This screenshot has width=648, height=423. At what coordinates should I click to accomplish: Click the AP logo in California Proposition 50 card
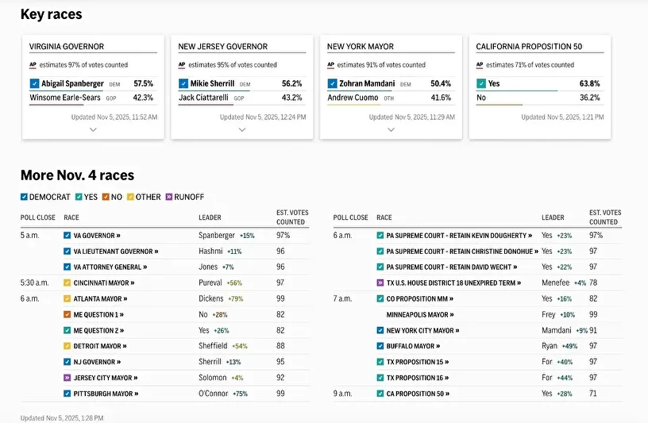click(x=480, y=65)
